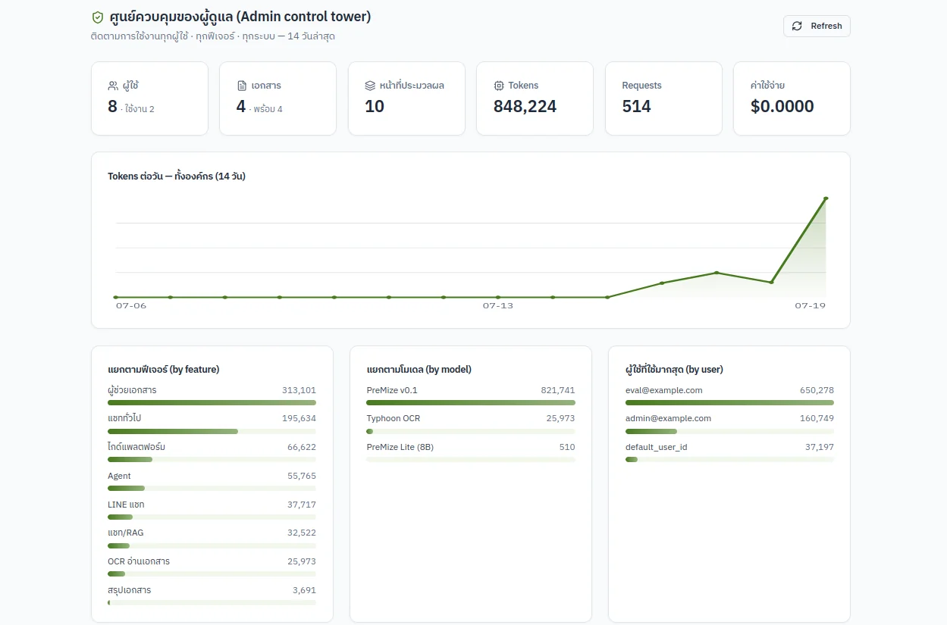Click the Typhoon OCR model row
Screen dimensions: 947x625
click(471, 424)
